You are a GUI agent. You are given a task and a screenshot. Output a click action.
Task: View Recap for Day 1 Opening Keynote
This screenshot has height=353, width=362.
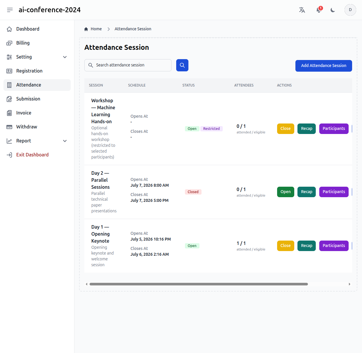click(x=306, y=246)
